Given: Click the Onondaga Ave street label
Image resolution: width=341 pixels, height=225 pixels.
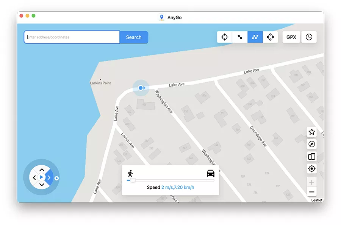Looking at the screenshot, I should [258, 137].
